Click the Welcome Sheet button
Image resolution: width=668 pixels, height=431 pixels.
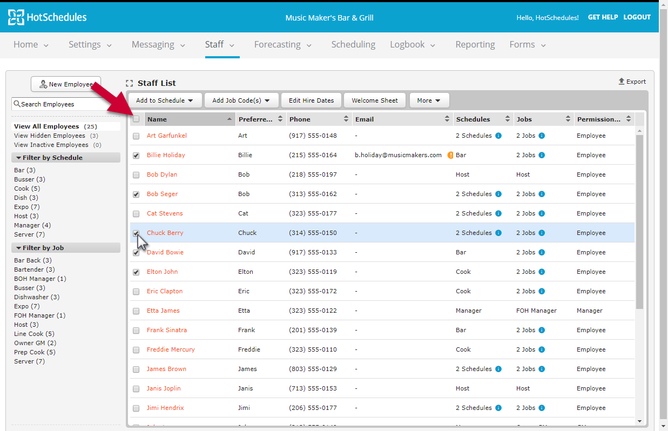point(375,100)
